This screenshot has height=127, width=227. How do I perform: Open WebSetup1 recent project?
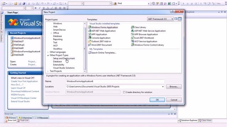pos(17,45)
